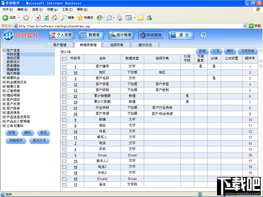This screenshot has width=263, height=197.
Task: Collapse the 客户信息 tree node
Action: 4,50
